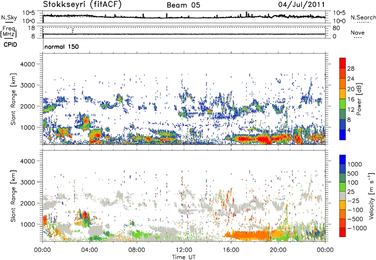Pick the top red swatch of power colorbar
Screen dimensions: 376x260
[343, 63]
